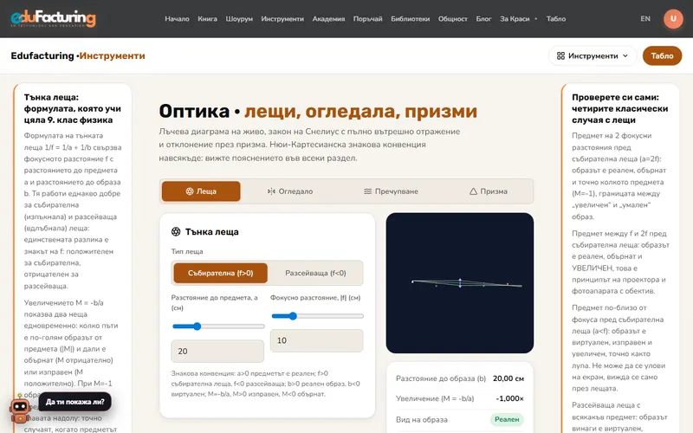Screen dimensions: 693x433
Task: Click the Оптика page heading
Action: coord(318,111)
